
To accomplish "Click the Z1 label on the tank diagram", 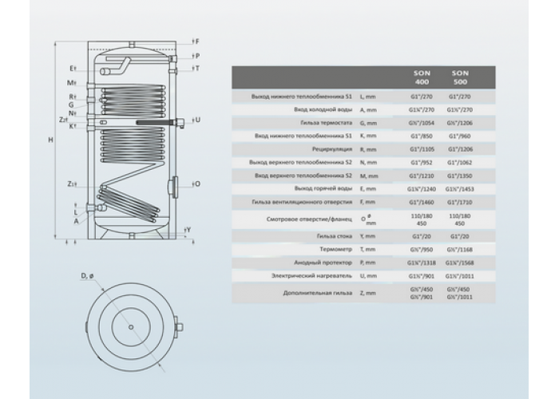I will point(71,184).
